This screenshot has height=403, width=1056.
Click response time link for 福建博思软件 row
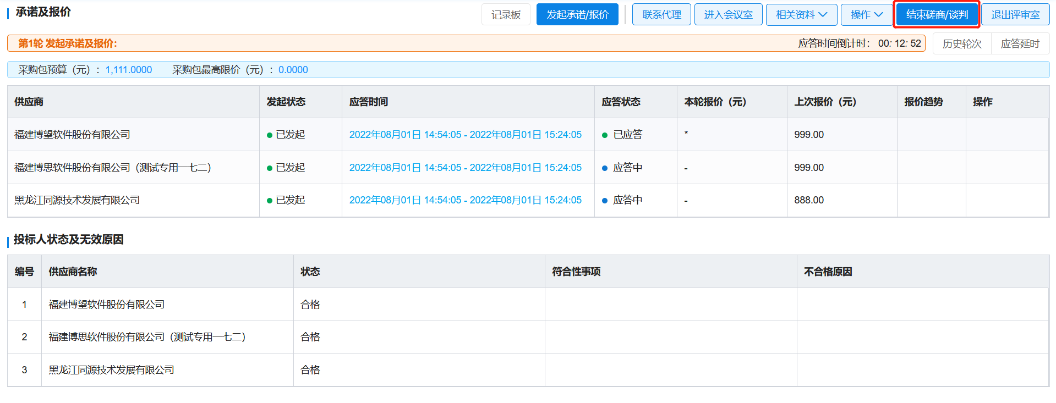[x=465, y=168]
